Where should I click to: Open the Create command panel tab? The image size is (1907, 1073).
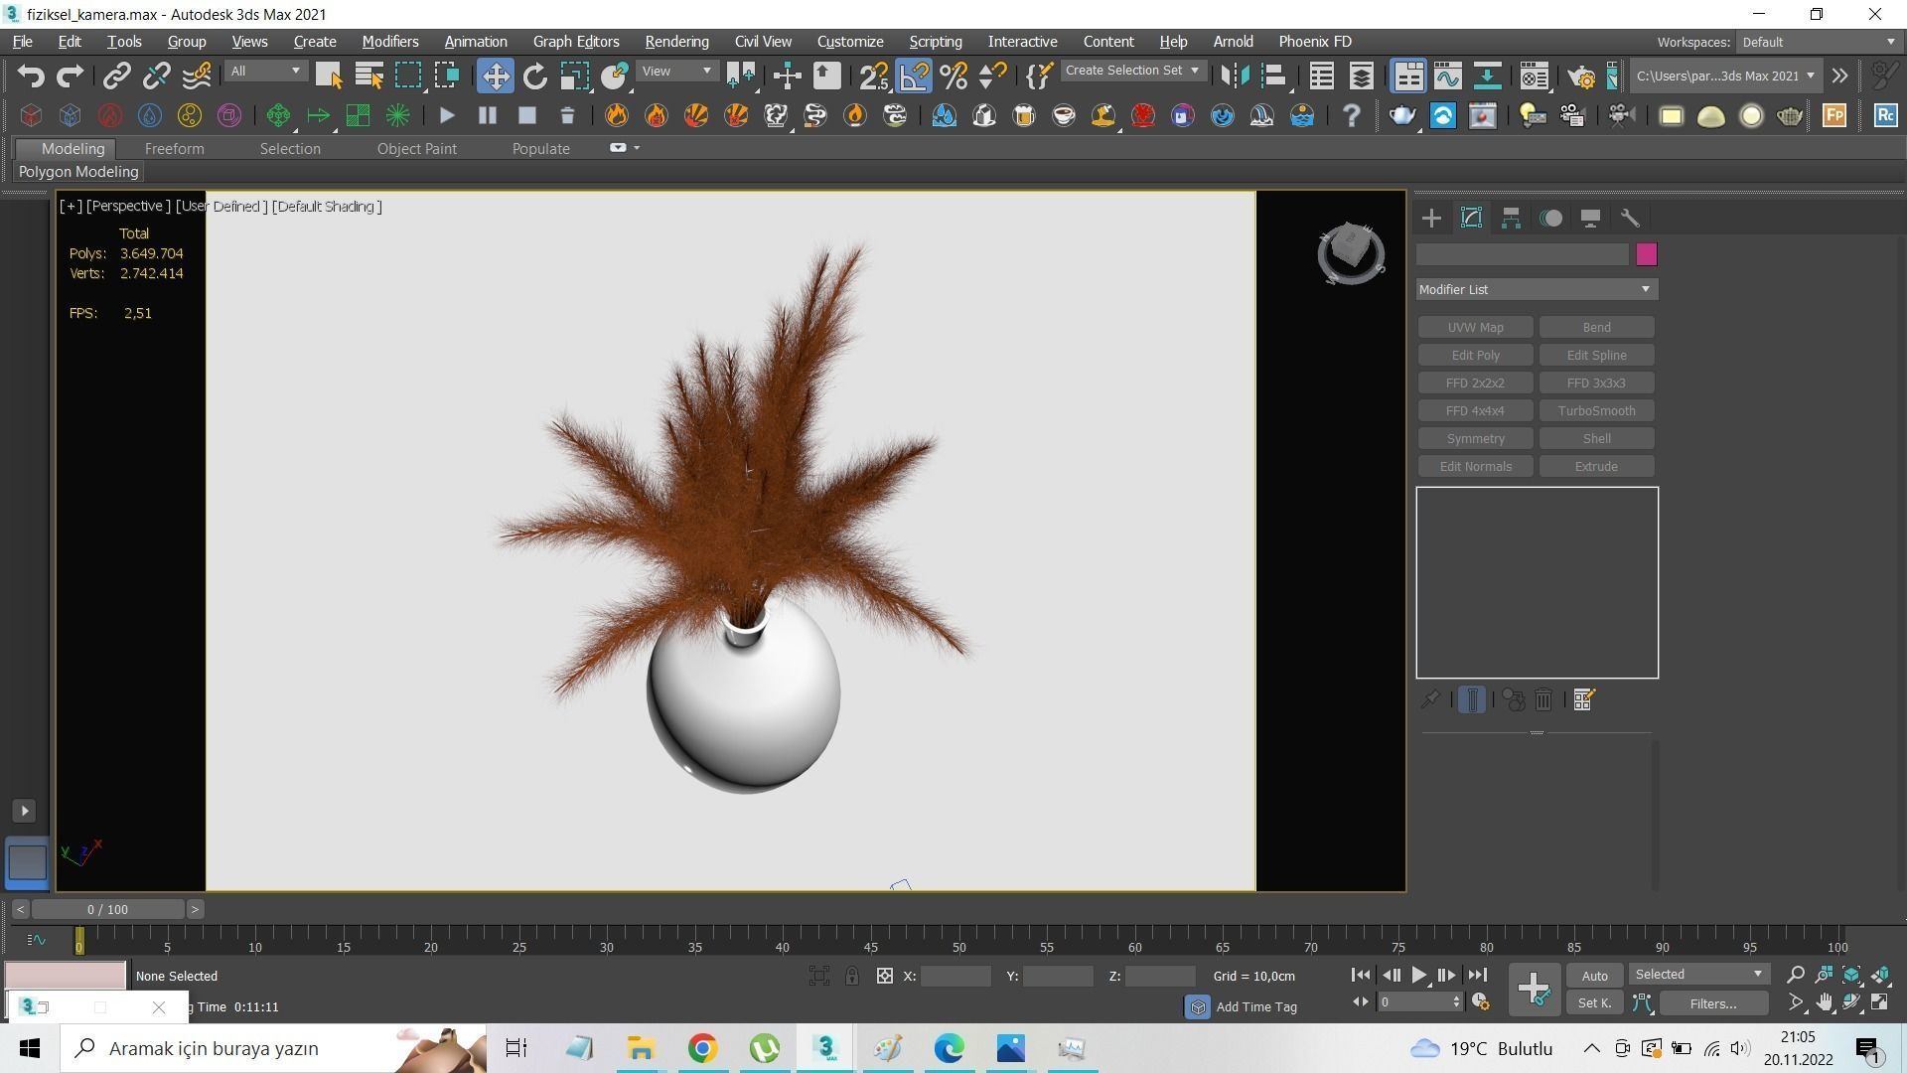coord(1431,218)
